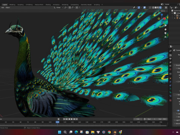Open File Explorer from the taskbar

tap(93, 132)
